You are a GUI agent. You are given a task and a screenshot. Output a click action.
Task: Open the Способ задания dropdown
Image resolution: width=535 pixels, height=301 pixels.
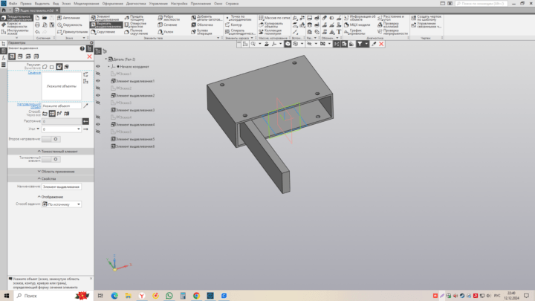tap(62, 204)
